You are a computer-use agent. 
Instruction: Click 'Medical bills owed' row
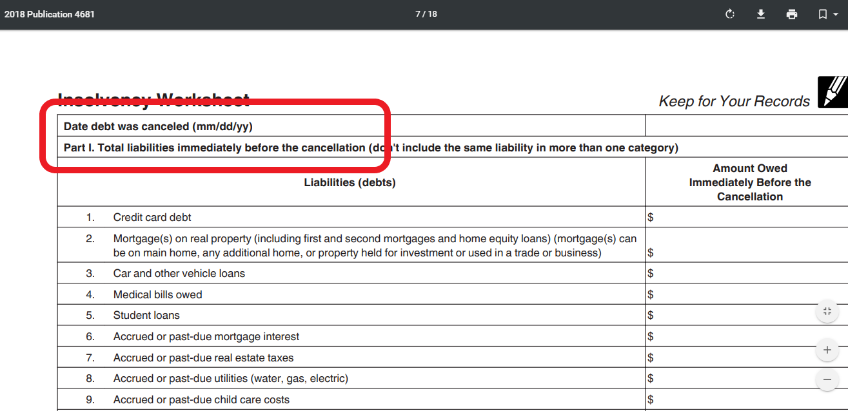(x=351, y=294)
